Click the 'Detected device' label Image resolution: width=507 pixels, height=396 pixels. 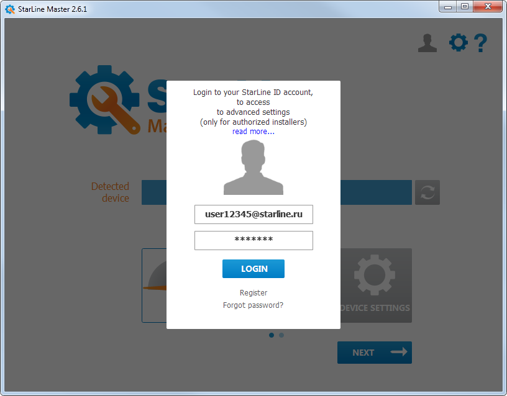coord(110,192)
